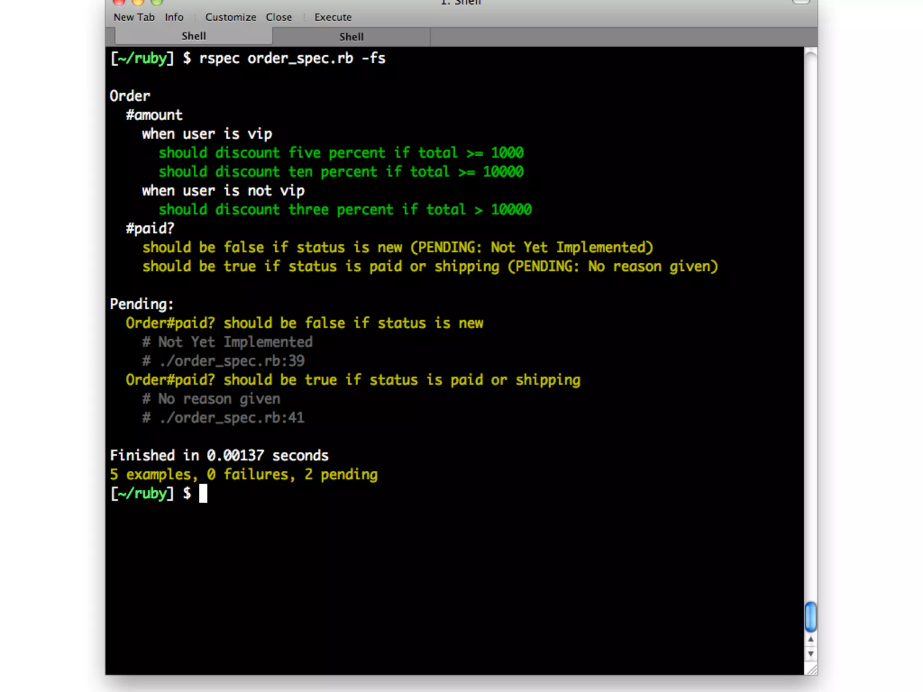Image resolution: width=923 pixels, height=692 pixels.
Task: Open the Info toolbar item
Action: coord(174,17)
